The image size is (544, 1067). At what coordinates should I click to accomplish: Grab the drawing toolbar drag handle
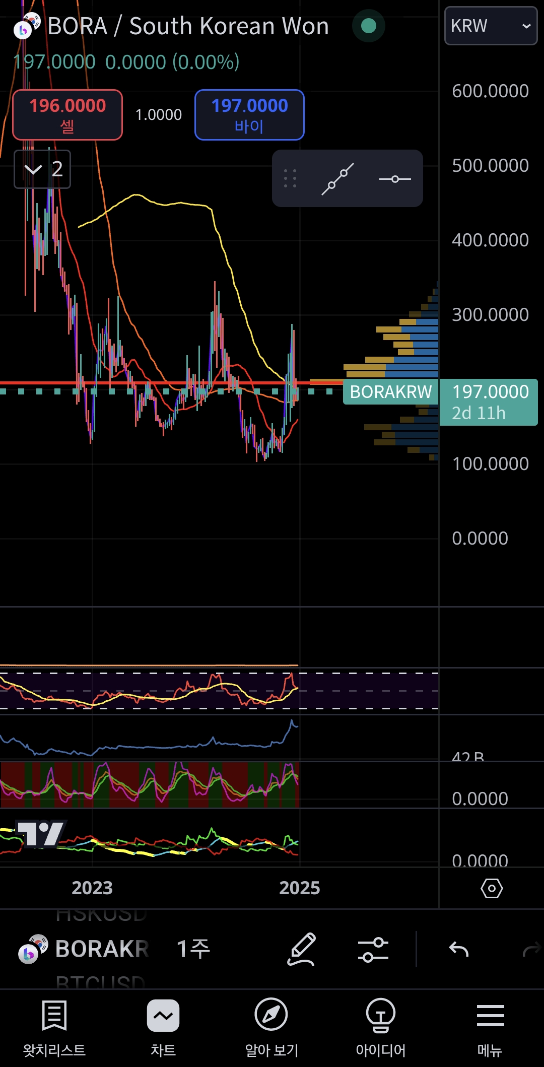pos(290,179)
